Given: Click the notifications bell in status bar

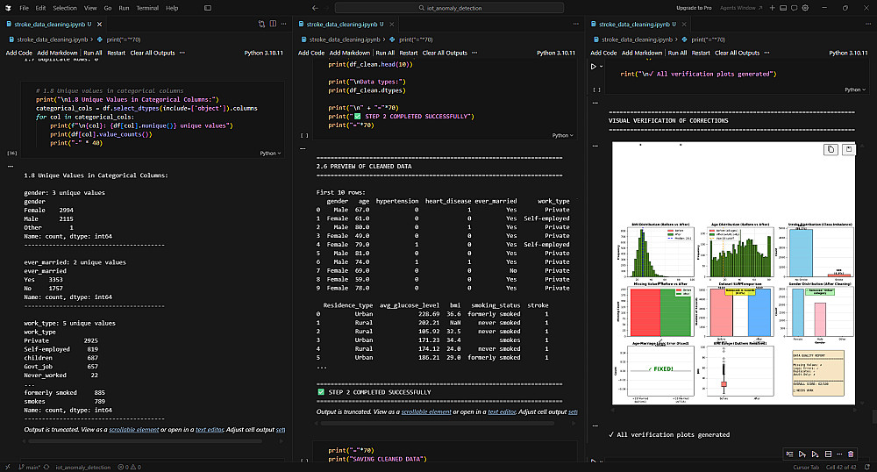Looking at the screenshot, I should (x=868, y=467).
